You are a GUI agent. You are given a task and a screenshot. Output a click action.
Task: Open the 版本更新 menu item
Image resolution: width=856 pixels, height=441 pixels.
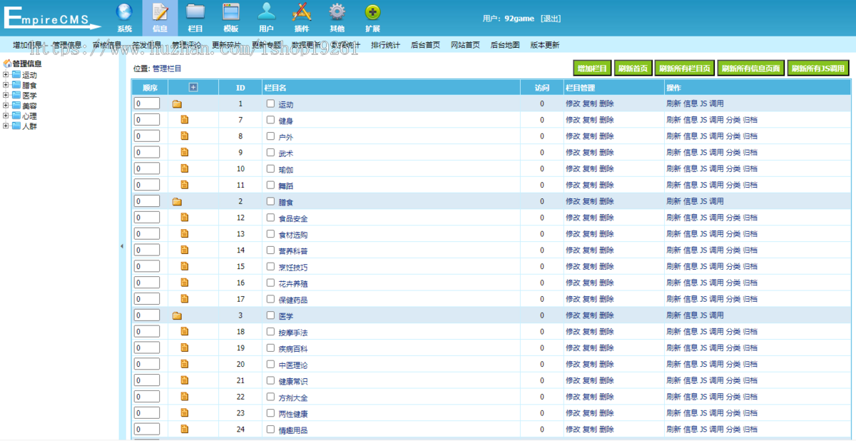point(545,45)
